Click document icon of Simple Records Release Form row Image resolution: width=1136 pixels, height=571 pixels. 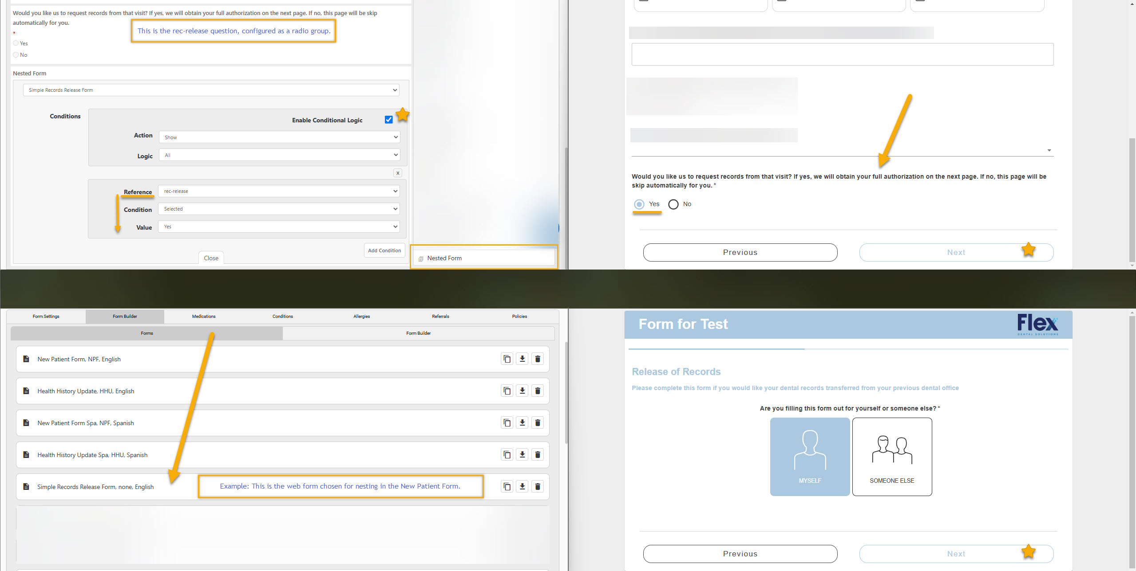click(x=26, y=487)
